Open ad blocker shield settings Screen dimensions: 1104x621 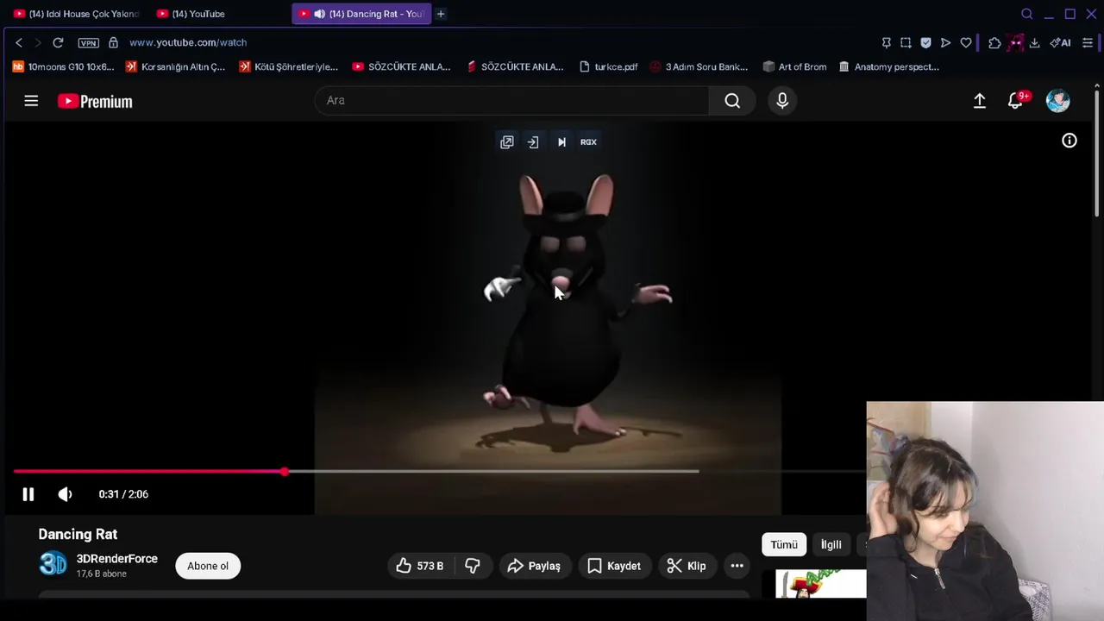(x=925, y=42)
